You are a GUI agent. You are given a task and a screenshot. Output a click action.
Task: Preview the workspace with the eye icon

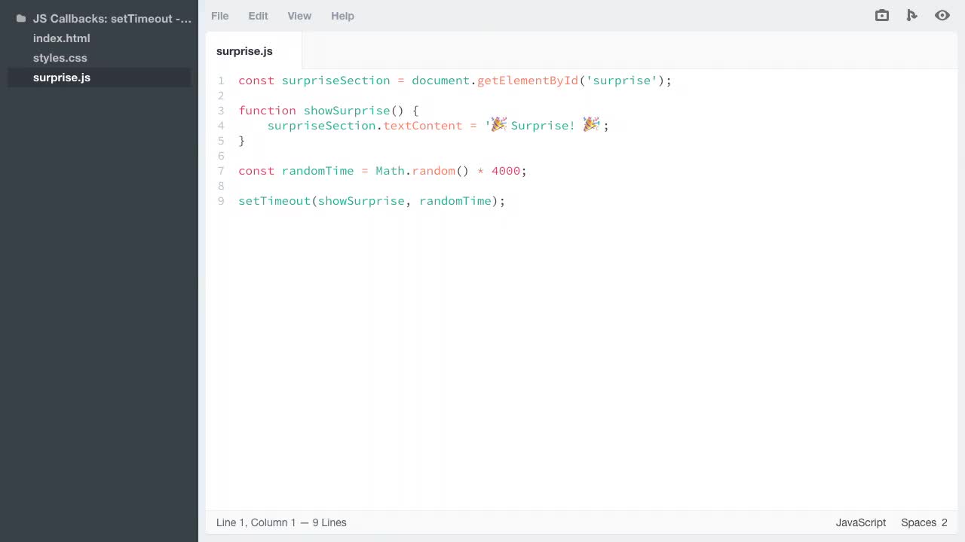[x=942, y=16]
